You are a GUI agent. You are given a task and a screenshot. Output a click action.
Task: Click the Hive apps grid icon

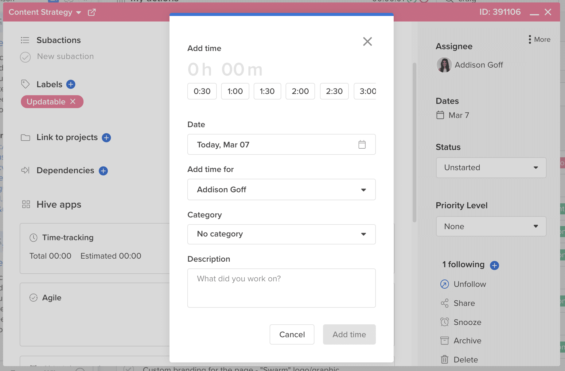(x=25, y=204)
